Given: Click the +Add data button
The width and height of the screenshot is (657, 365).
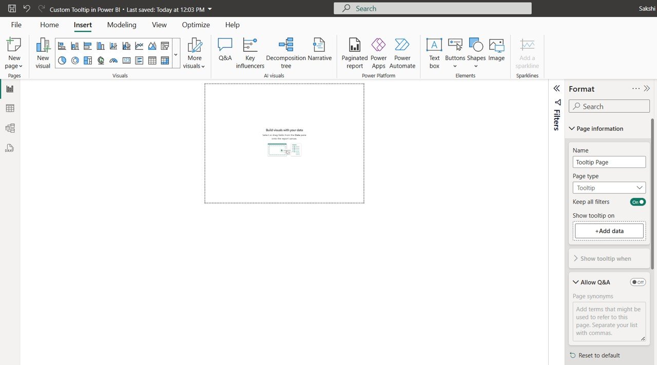Looking at the screenshot, I should 609,231.
